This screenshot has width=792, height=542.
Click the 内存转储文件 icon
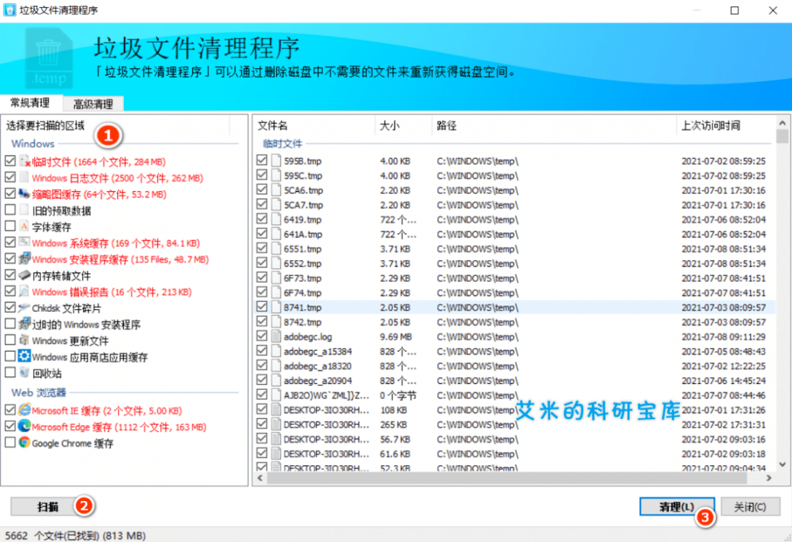24,275
